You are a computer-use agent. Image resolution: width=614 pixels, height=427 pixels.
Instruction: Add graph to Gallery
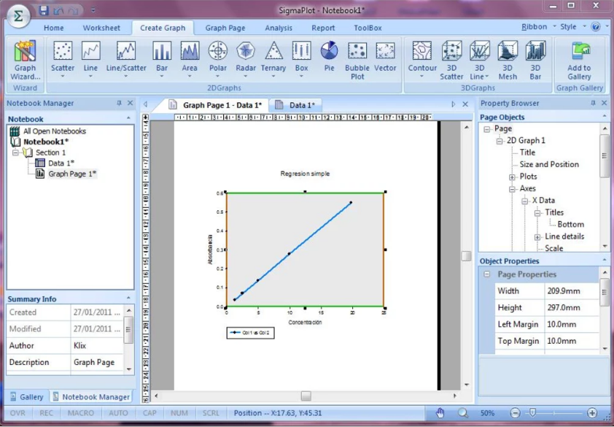[x=579, y=60]
